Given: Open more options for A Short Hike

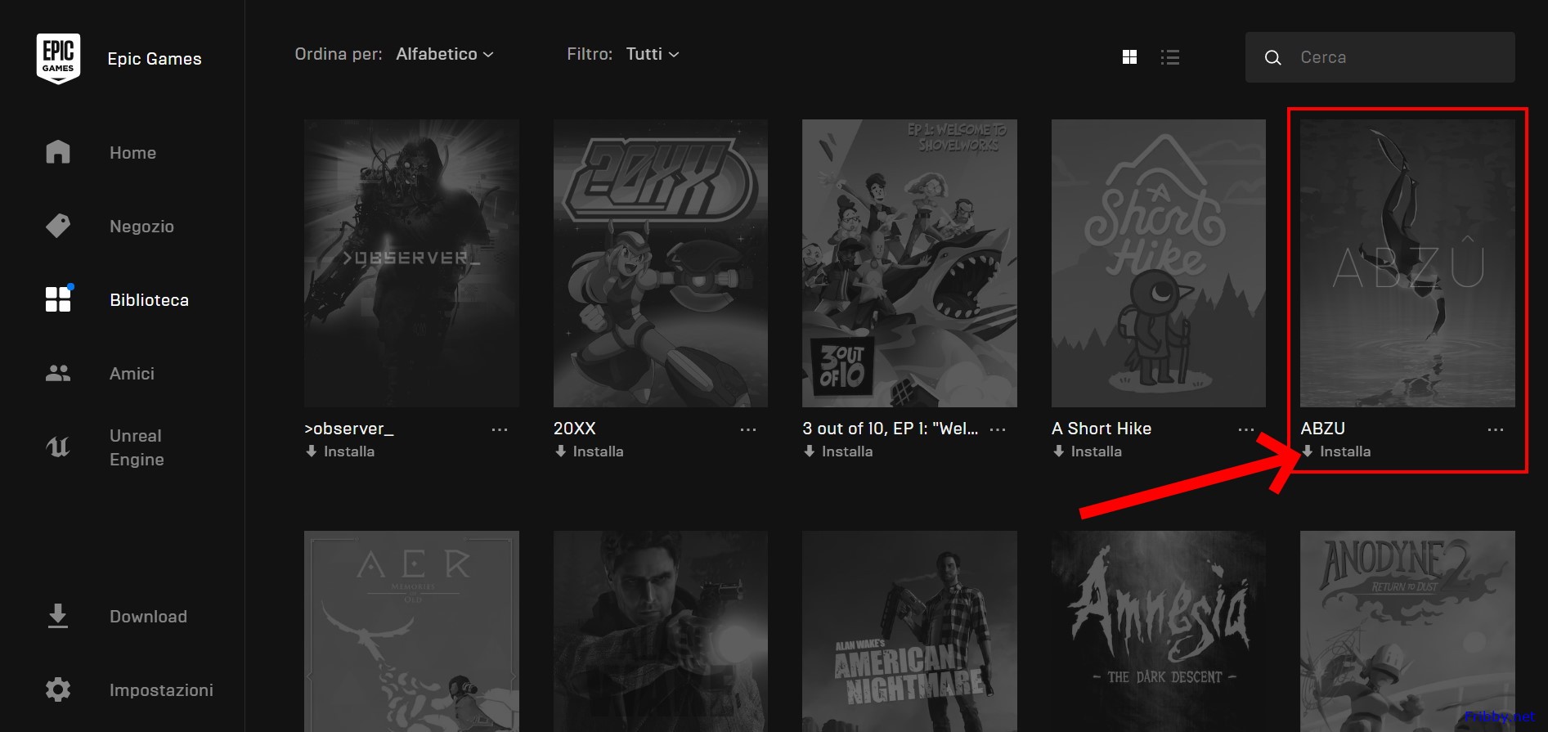Looking at the screenshot, I should pos(1246,429).
